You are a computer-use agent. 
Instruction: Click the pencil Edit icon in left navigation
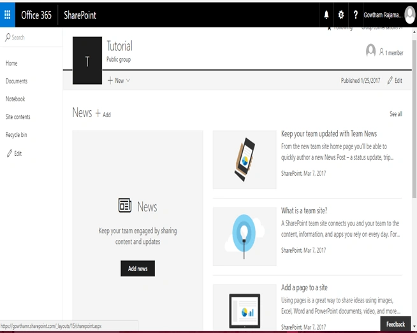coord(10,153)
